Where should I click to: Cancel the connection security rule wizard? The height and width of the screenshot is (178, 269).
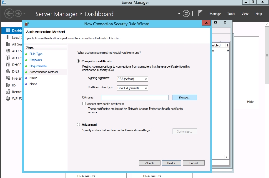point(194,163)
